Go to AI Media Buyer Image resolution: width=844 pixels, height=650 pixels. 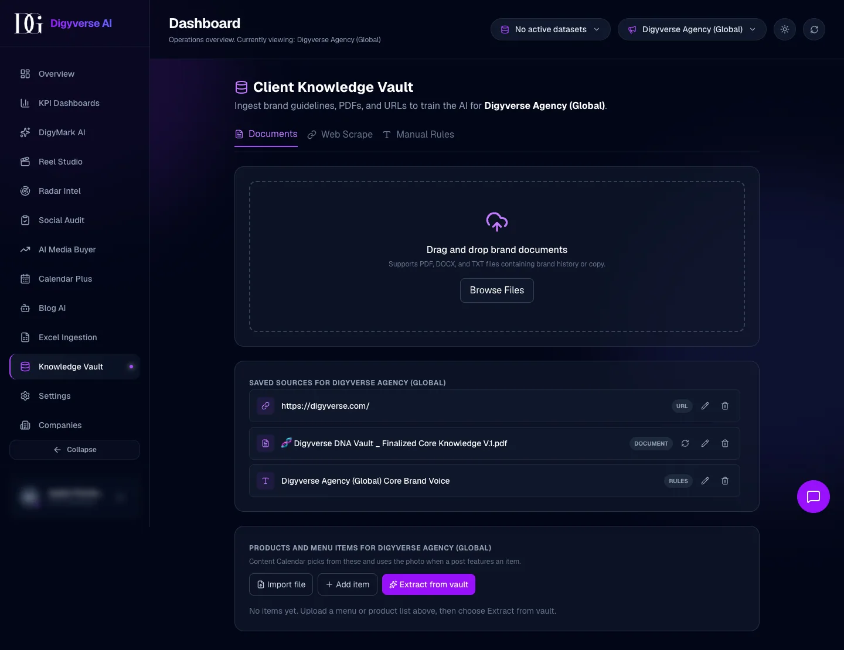coord(74,249)
